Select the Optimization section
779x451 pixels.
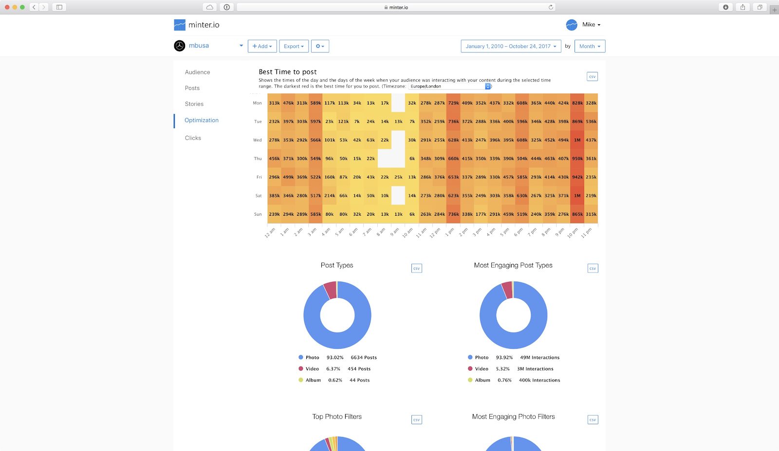[x=202, y=120]
